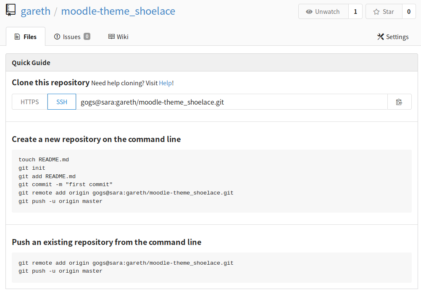Switch clone protocol to HTTPS

coord(30,102)
